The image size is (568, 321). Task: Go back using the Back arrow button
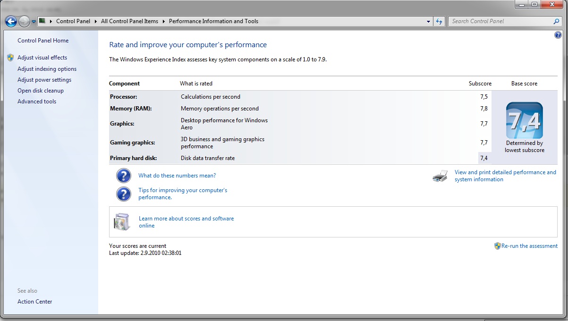[x=11, y=21]
